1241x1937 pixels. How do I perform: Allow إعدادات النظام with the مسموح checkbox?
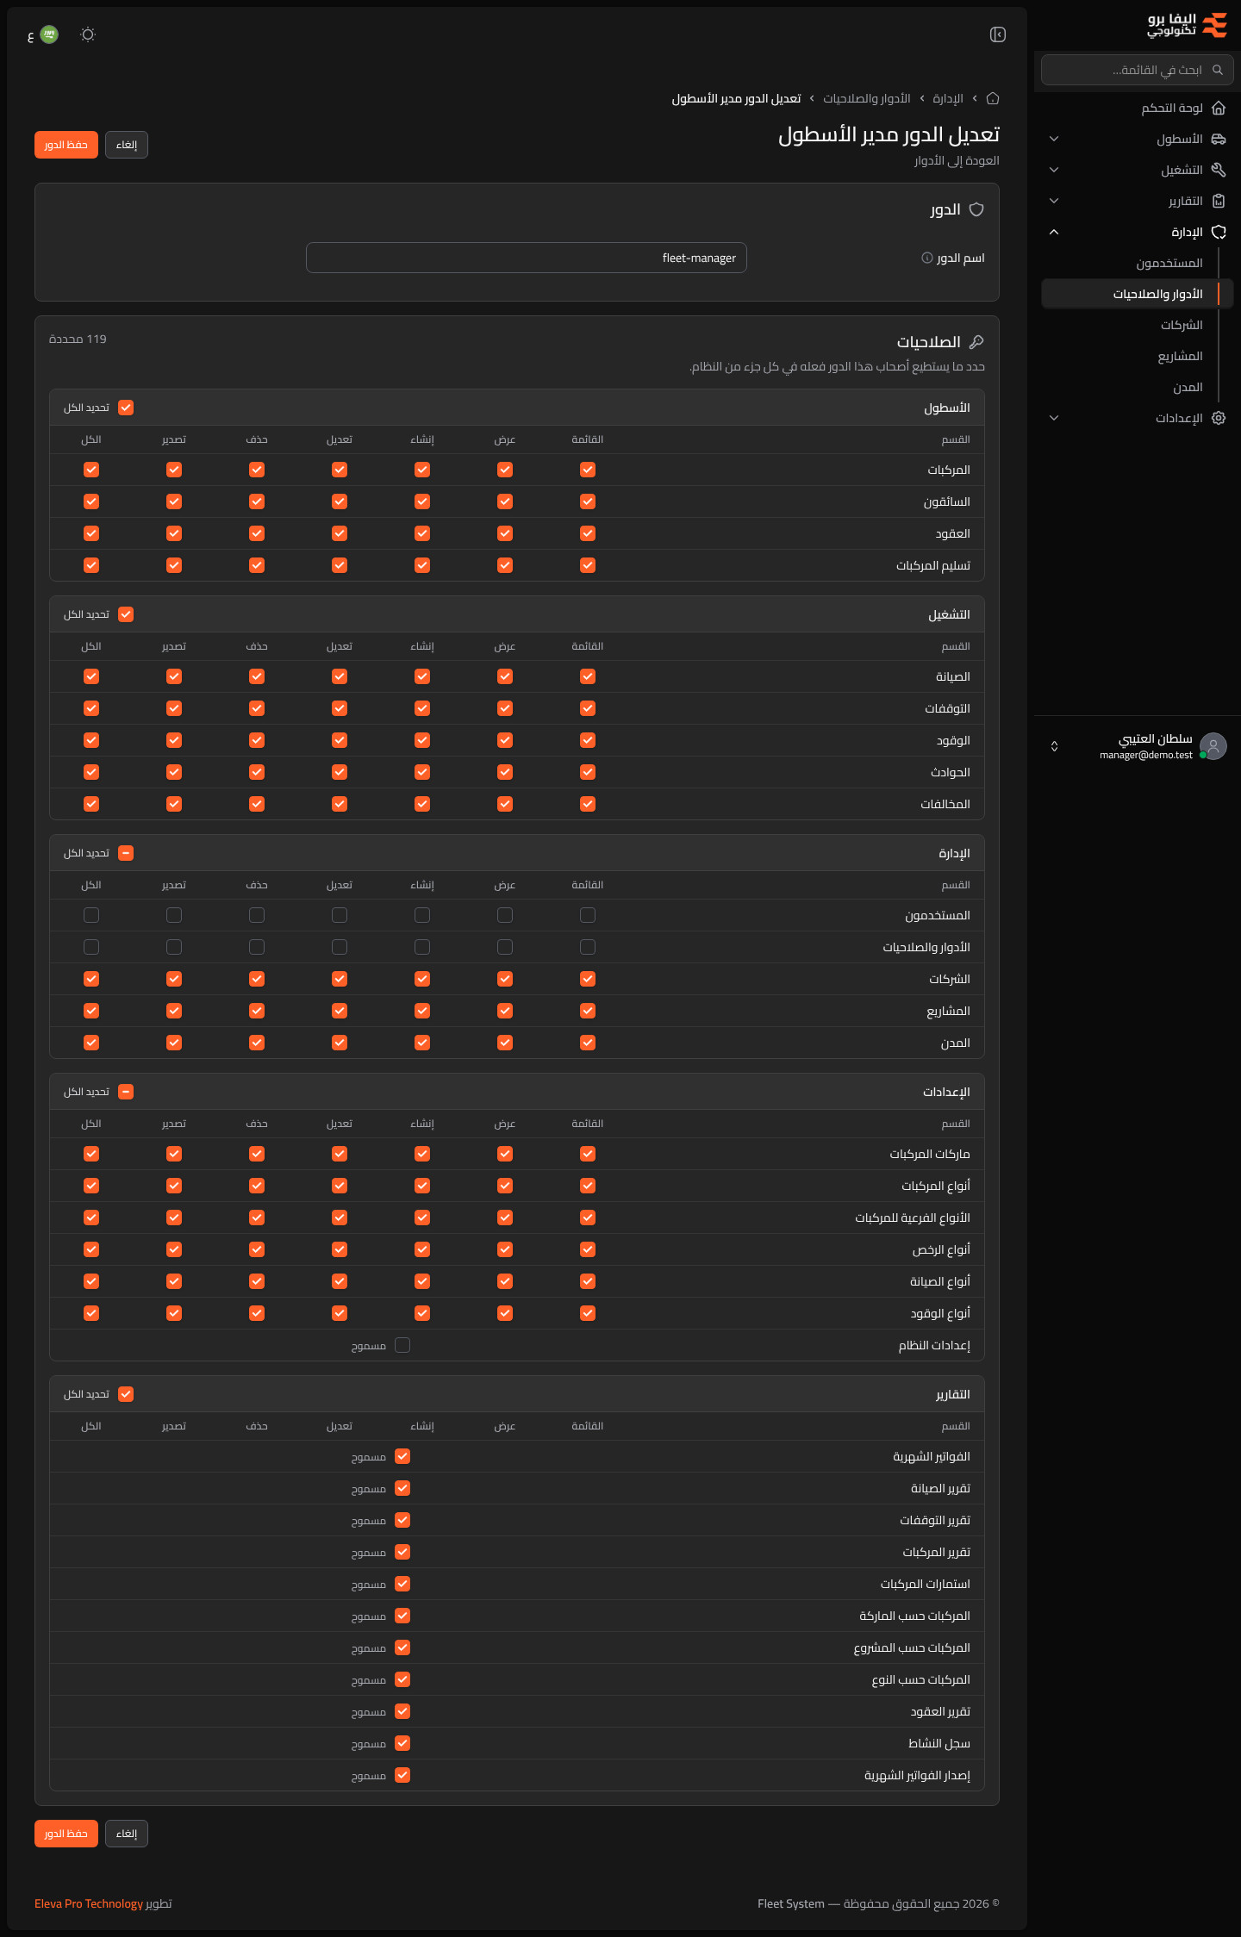coord(402,1345)
